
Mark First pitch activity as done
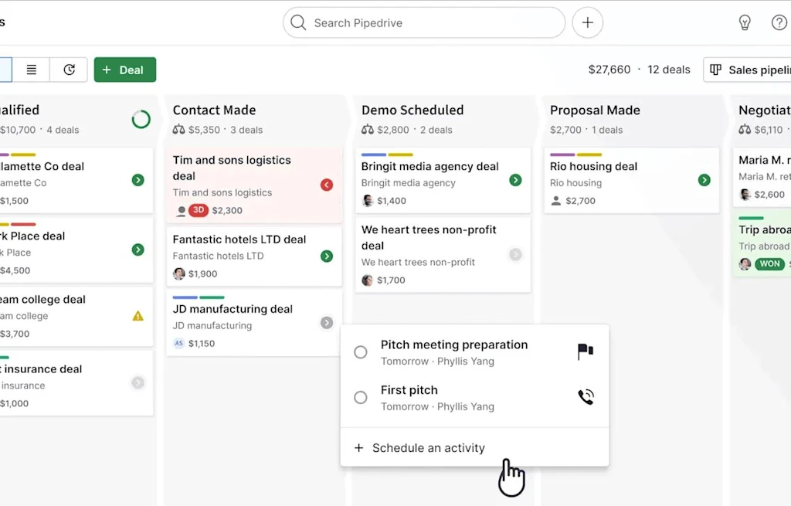[x=360, y=397]
